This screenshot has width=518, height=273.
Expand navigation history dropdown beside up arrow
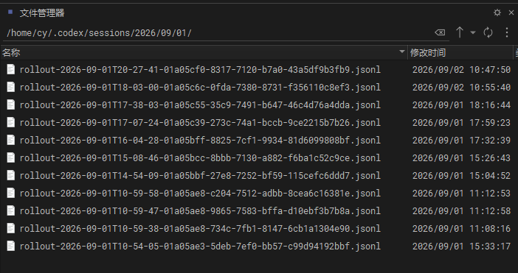click(x=473, y=32)
